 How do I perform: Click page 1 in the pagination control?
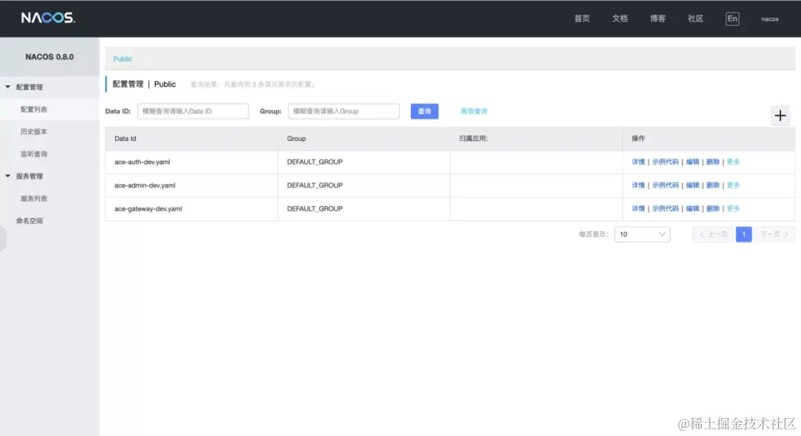[x=744, y=234]
